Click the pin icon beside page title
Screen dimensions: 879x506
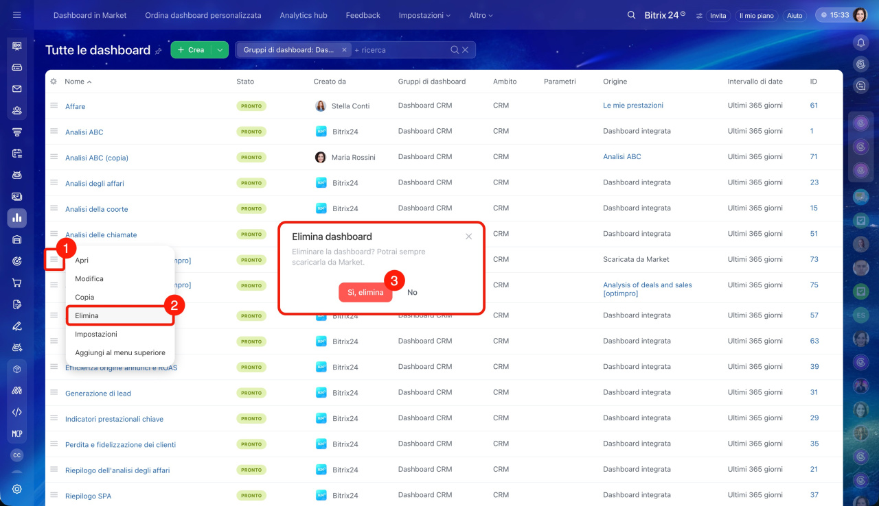[x=159, y=51]
